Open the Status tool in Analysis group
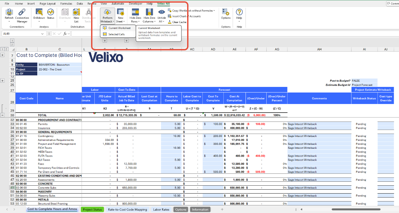The height and width of the screenshot is (213, 399). pos(50,12)
